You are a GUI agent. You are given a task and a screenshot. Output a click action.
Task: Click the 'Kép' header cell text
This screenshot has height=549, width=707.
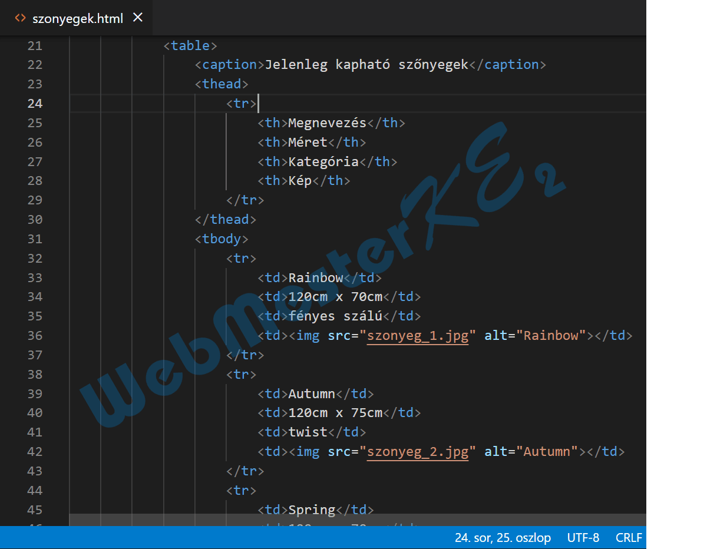[300, 181]
